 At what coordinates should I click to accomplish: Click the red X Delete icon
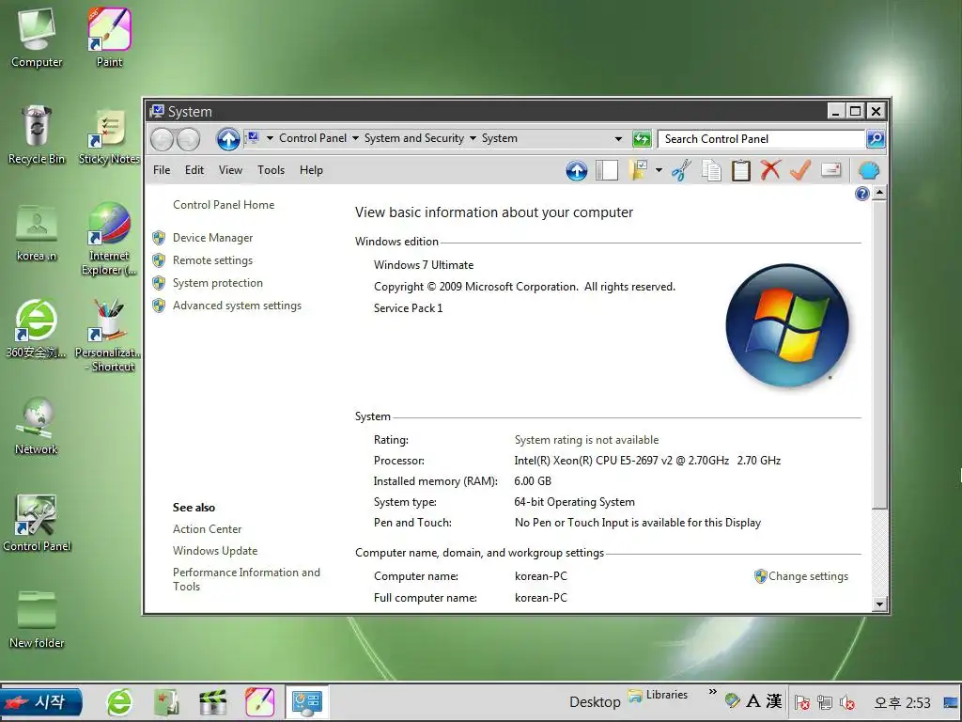click(x=770, y=170)
